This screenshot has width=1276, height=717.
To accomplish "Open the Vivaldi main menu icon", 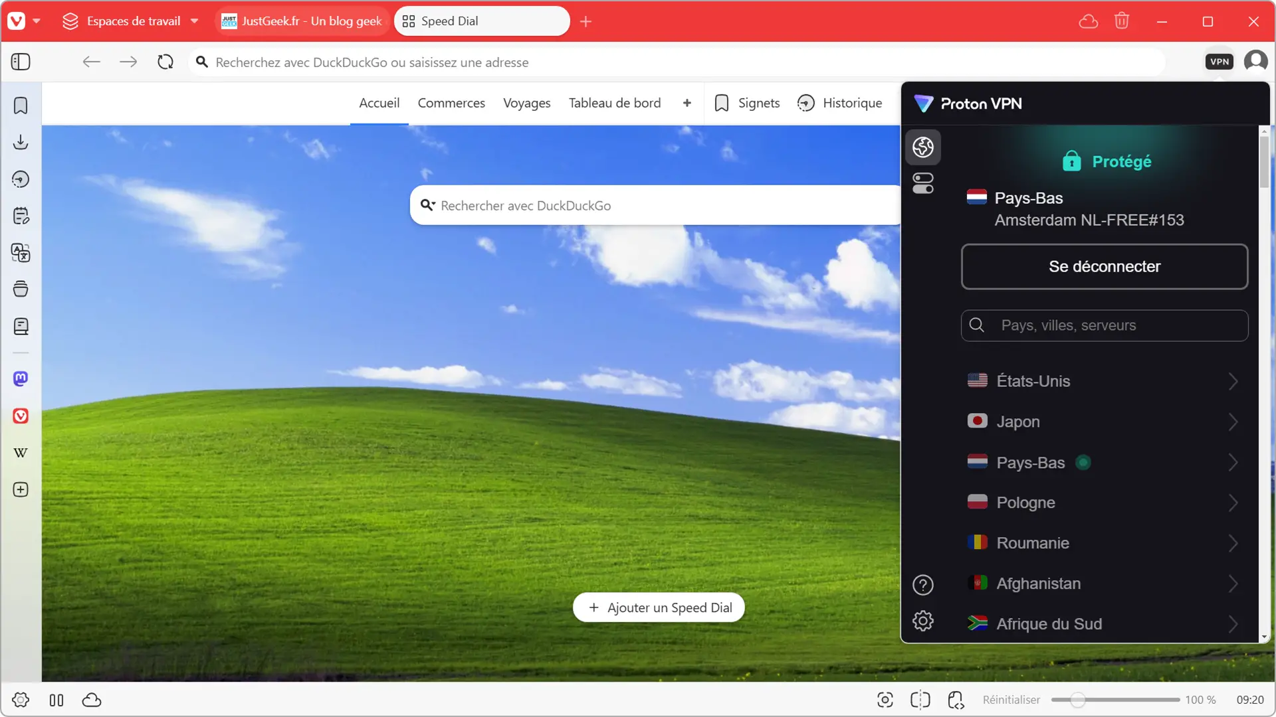I will tap(17, 21).
